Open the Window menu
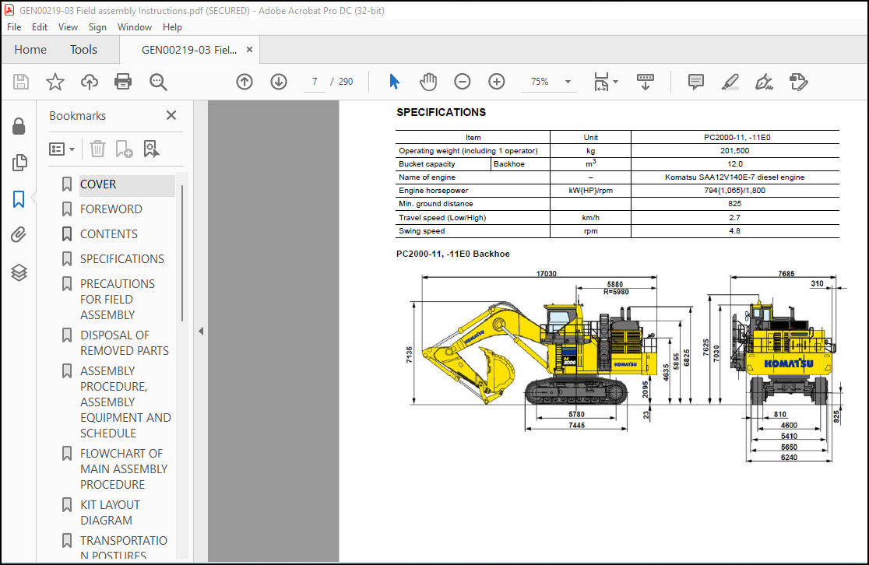This screenshot has height=565, width=869. pyautogui.click(x=135, y=27)
